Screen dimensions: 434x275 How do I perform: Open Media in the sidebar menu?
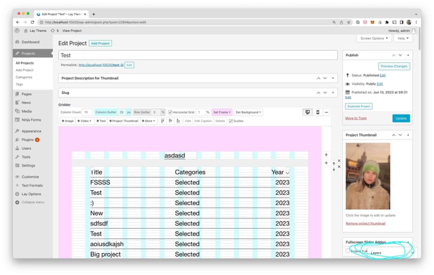point(26,111)
